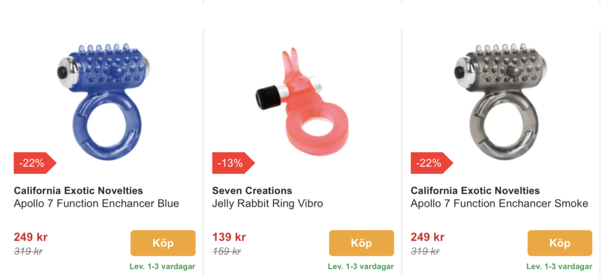Open Apollo 7 Function Enchancer Smoke link
Image resolution: width=601 pixels, height=277 pixels.
tap(499, 204)
